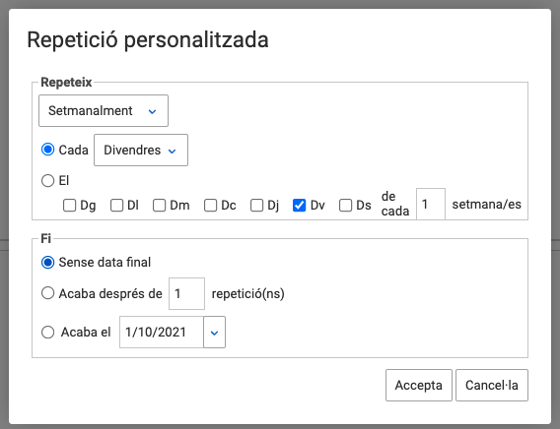Select the El radio button
This screenshot has height=429, width=560.
tap(47, 181)
